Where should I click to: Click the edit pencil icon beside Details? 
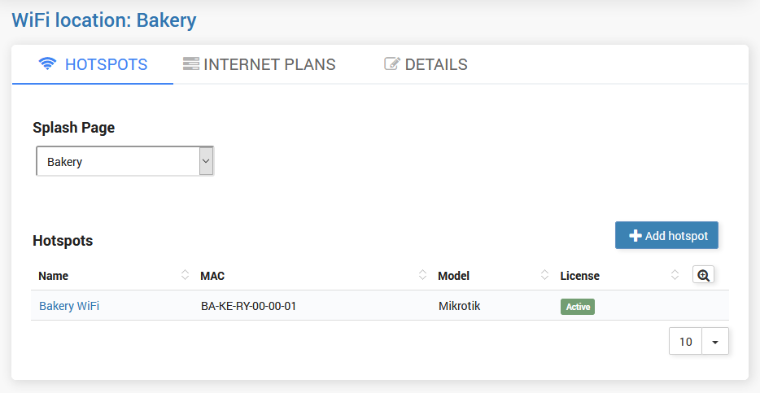point(392,64)
